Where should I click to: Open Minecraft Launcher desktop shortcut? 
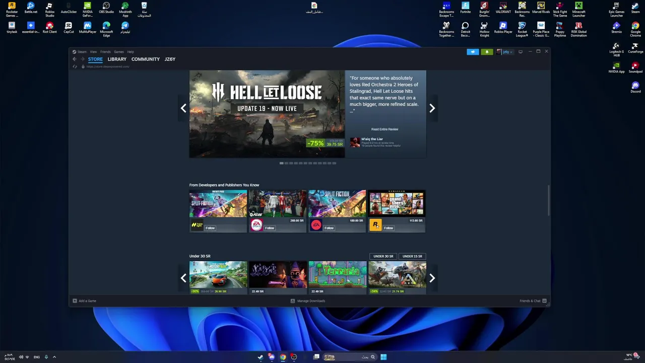[x=578, y=9]
